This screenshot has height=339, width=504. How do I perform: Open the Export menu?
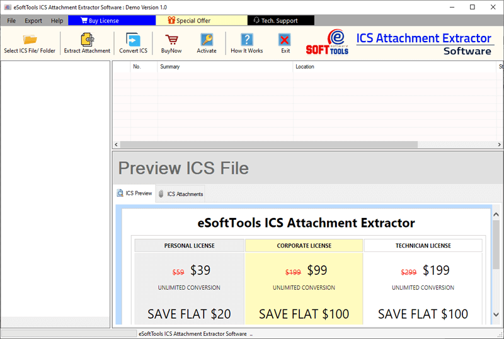(33, 21)
